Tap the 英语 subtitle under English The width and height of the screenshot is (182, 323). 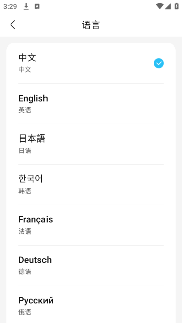pyautogui.click(x=25, y=110)
